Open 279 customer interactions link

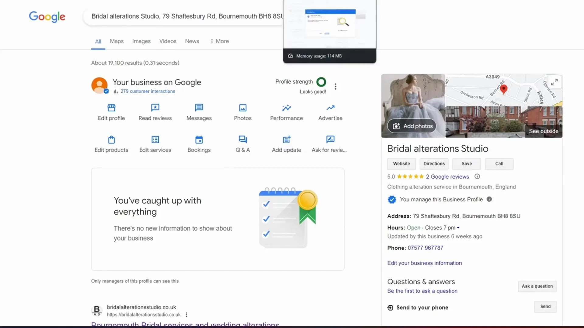coord(148,91)
